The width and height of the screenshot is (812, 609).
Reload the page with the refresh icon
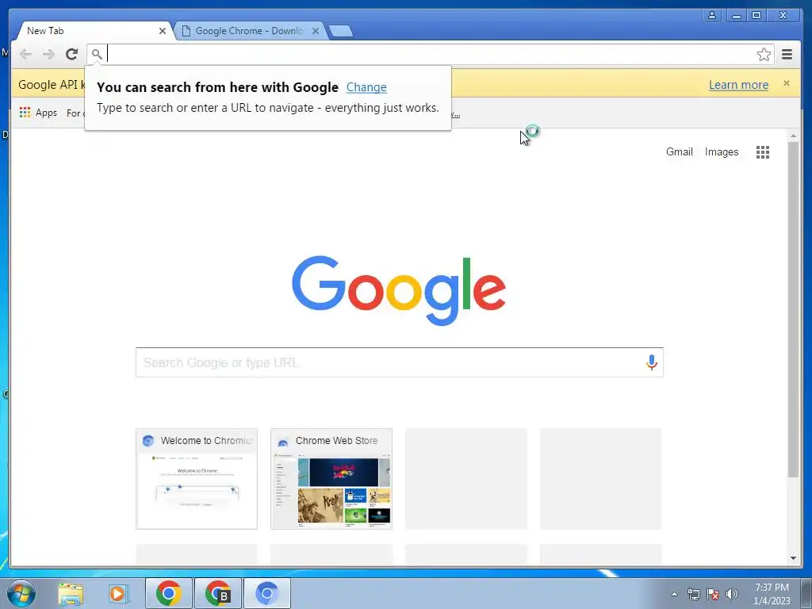click(71, 54)
